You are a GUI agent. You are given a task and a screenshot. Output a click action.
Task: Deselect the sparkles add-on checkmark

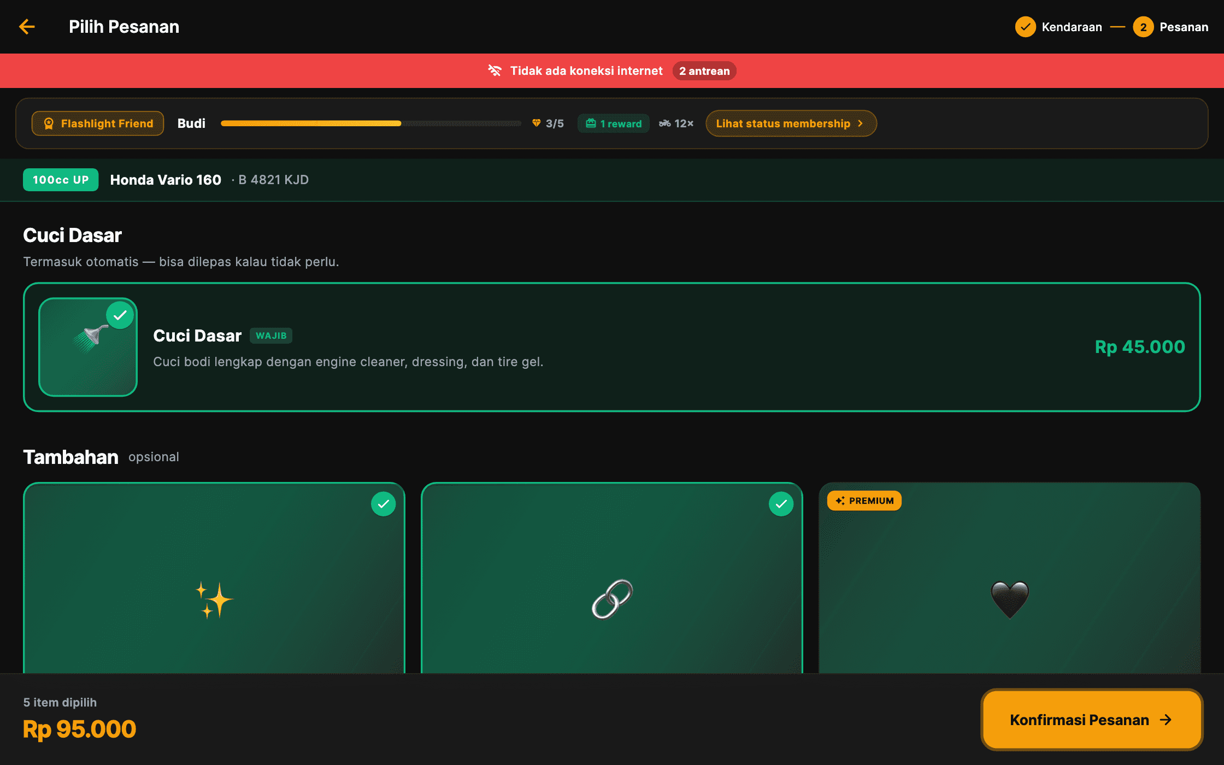pyautogui.click(x=384, y=504)
